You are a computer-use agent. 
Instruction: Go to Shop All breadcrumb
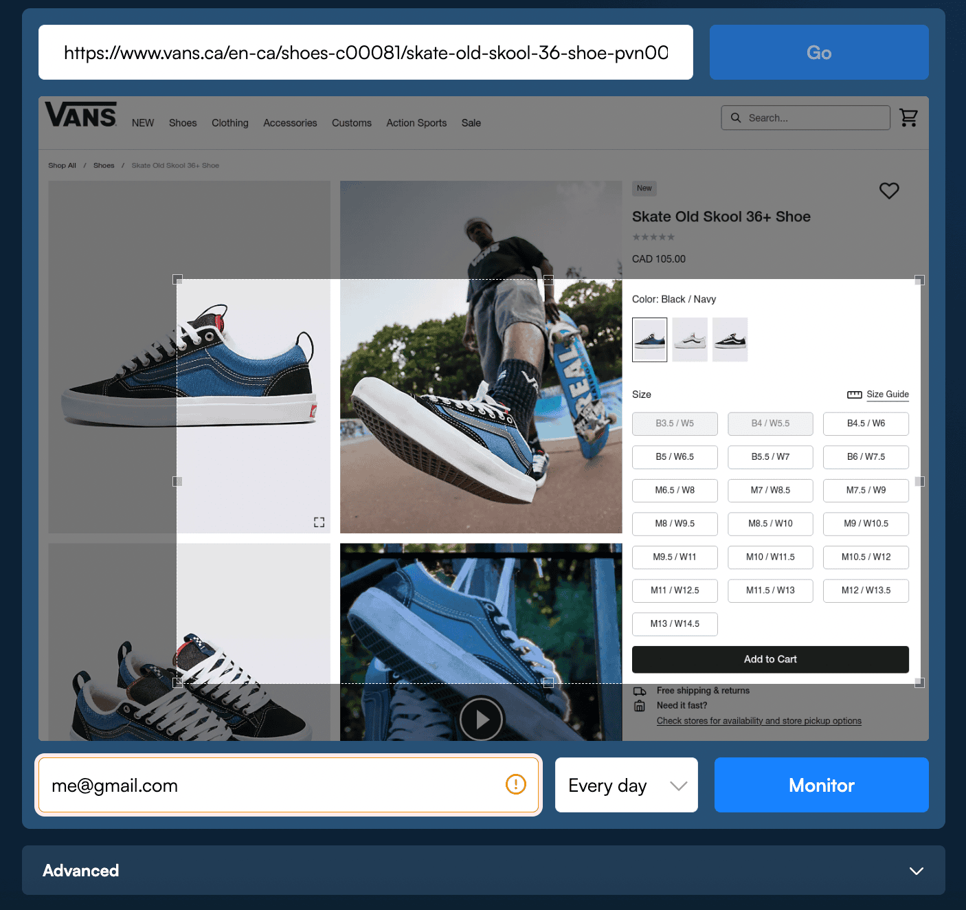pos(62,166)
